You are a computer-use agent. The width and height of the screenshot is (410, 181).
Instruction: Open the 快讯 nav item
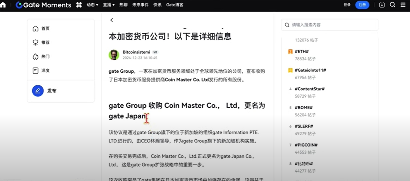click(x=158, y=5)
